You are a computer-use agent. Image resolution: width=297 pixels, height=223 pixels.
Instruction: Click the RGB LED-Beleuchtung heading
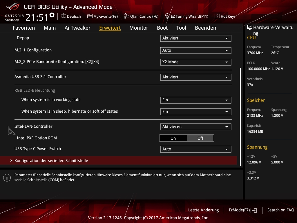pos(35,91)
